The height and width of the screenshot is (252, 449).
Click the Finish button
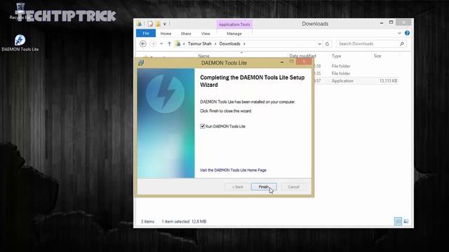(264, 187)
